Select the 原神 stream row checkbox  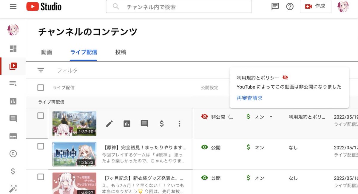point(41,146)
